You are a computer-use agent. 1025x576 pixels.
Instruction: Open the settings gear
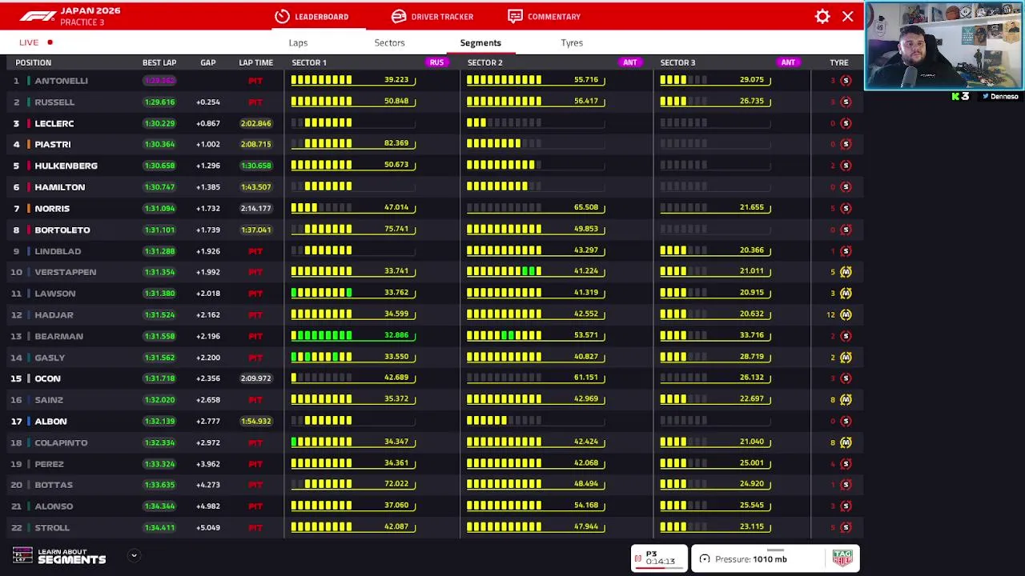pyautogui.click(x=822, y=16)
